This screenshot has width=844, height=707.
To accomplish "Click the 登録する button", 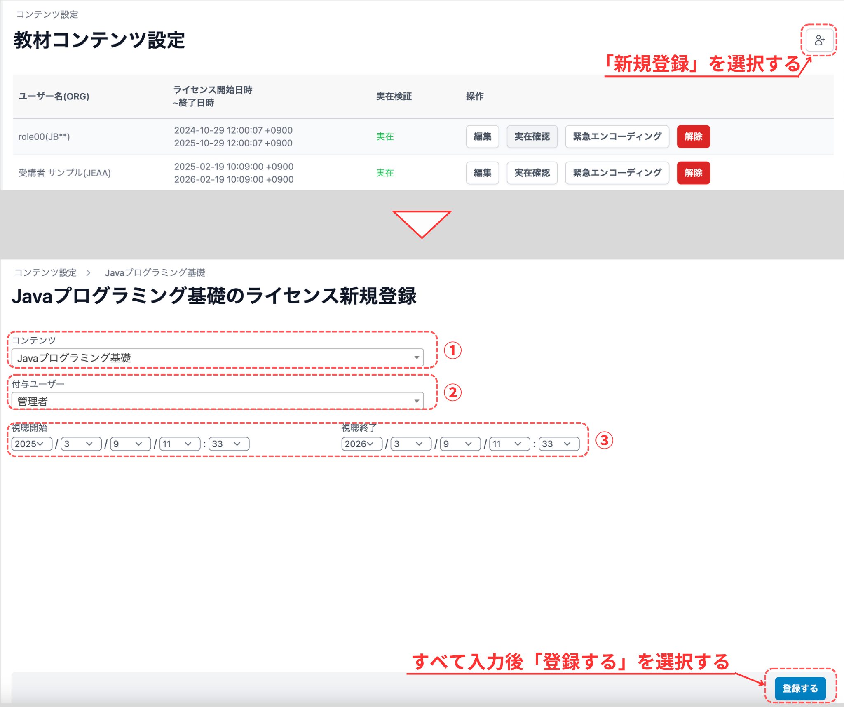I will [800, 688].
